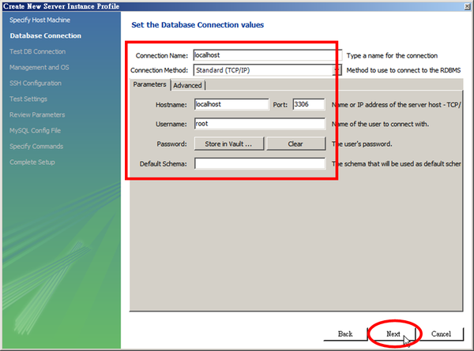Click the Back button
This screenshot has height=351, width=474.
345,334
